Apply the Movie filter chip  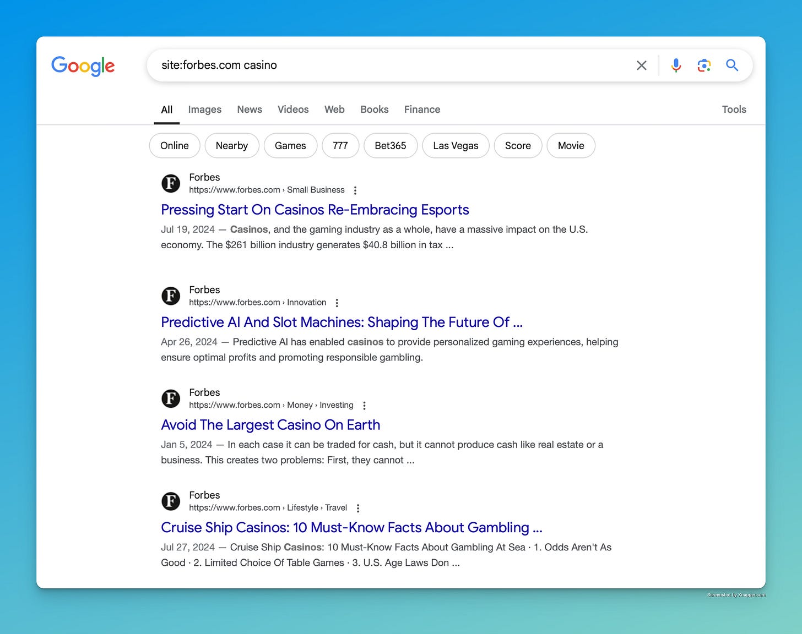tap(571, 146)
